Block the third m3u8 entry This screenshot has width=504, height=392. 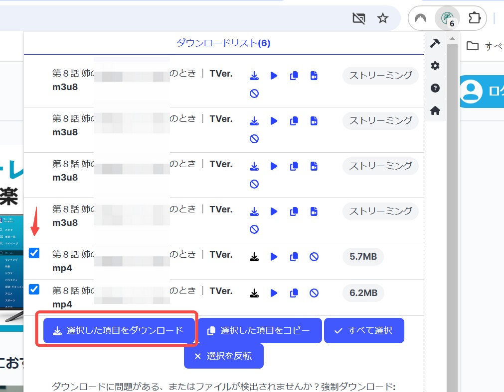pyautogui.click(x=254, y=184)
